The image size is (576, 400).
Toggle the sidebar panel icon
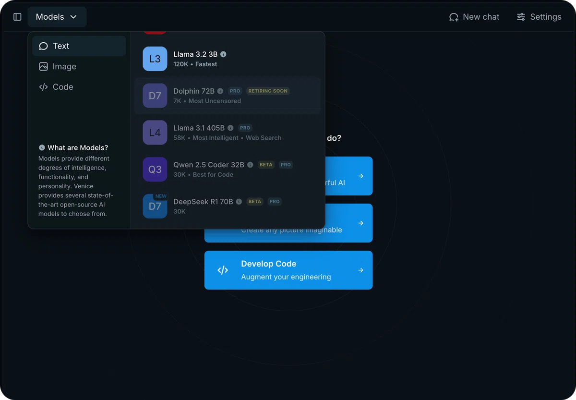[x=17, y=17]
